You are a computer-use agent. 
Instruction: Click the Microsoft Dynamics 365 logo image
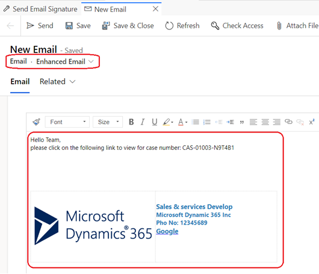93,226
